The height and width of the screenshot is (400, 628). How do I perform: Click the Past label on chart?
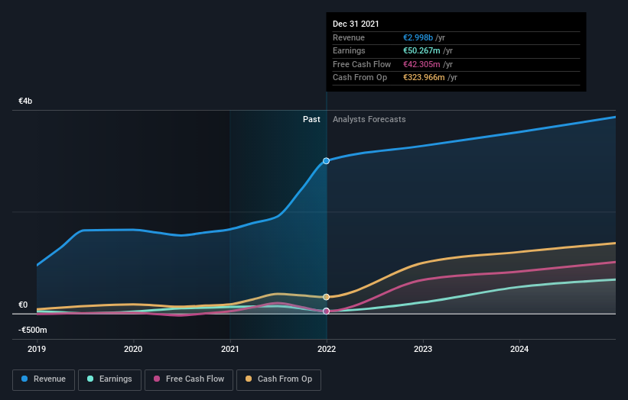click(311, 120)
